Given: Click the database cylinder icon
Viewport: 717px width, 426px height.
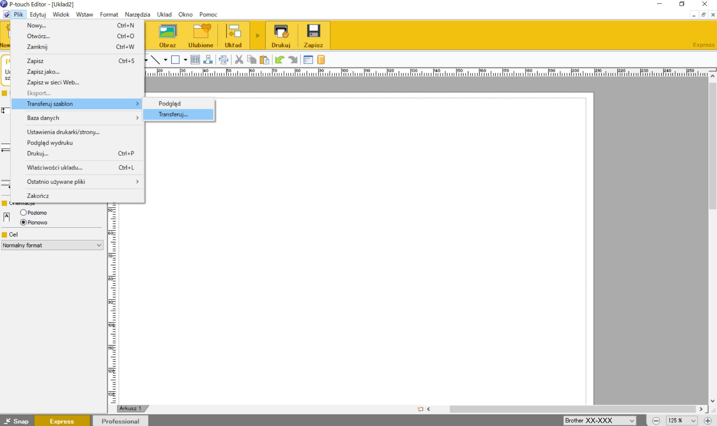Looking at the screenshot, I should 321,60.
